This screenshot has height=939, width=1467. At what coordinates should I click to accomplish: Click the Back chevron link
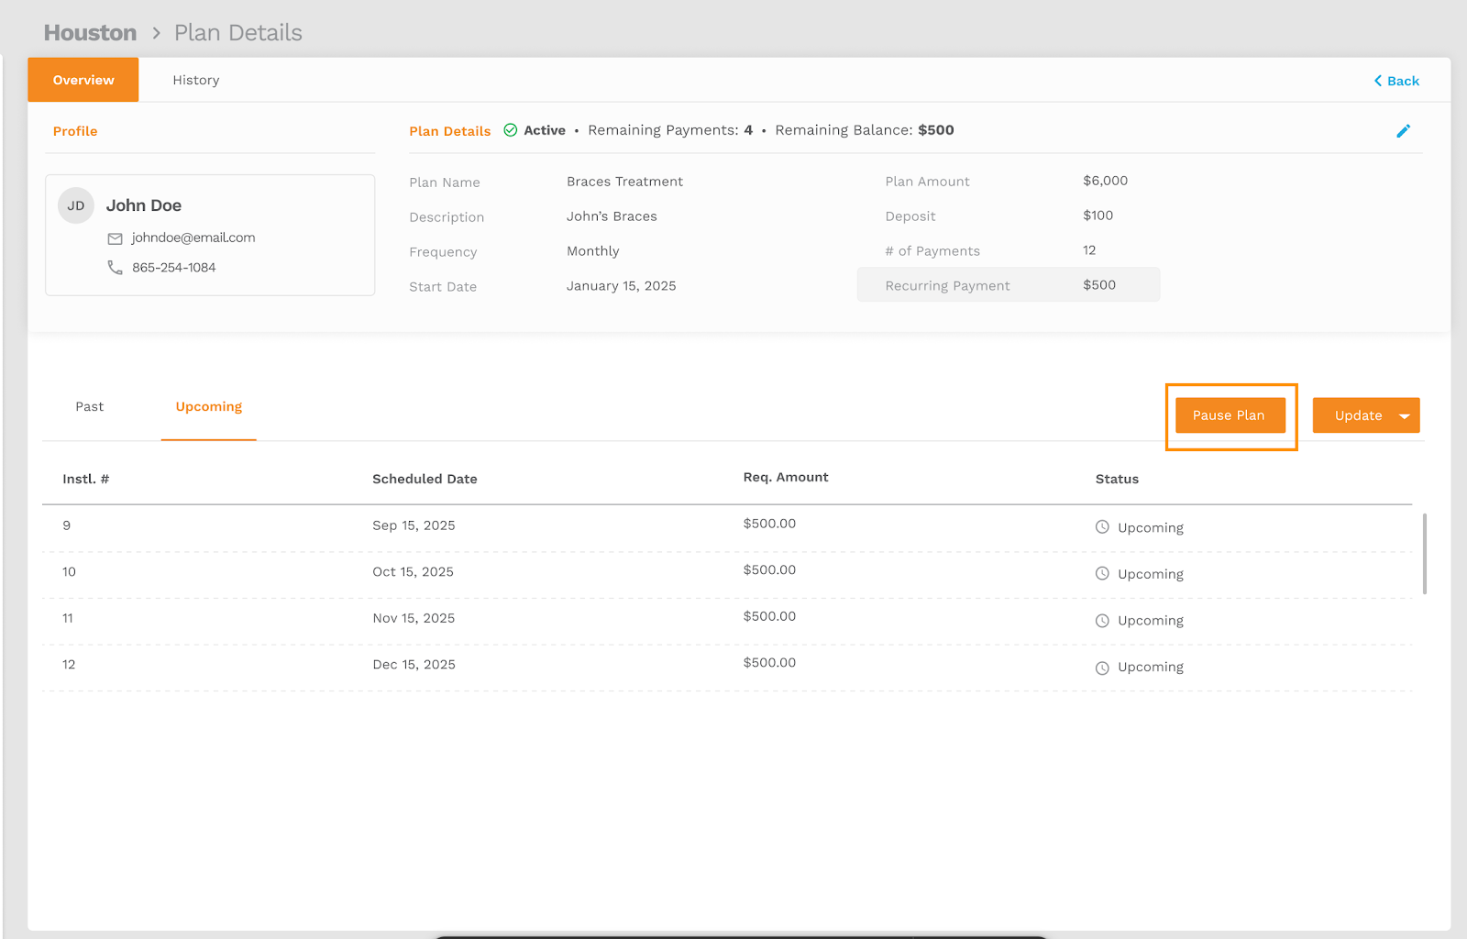click(x=1395, y=81)
